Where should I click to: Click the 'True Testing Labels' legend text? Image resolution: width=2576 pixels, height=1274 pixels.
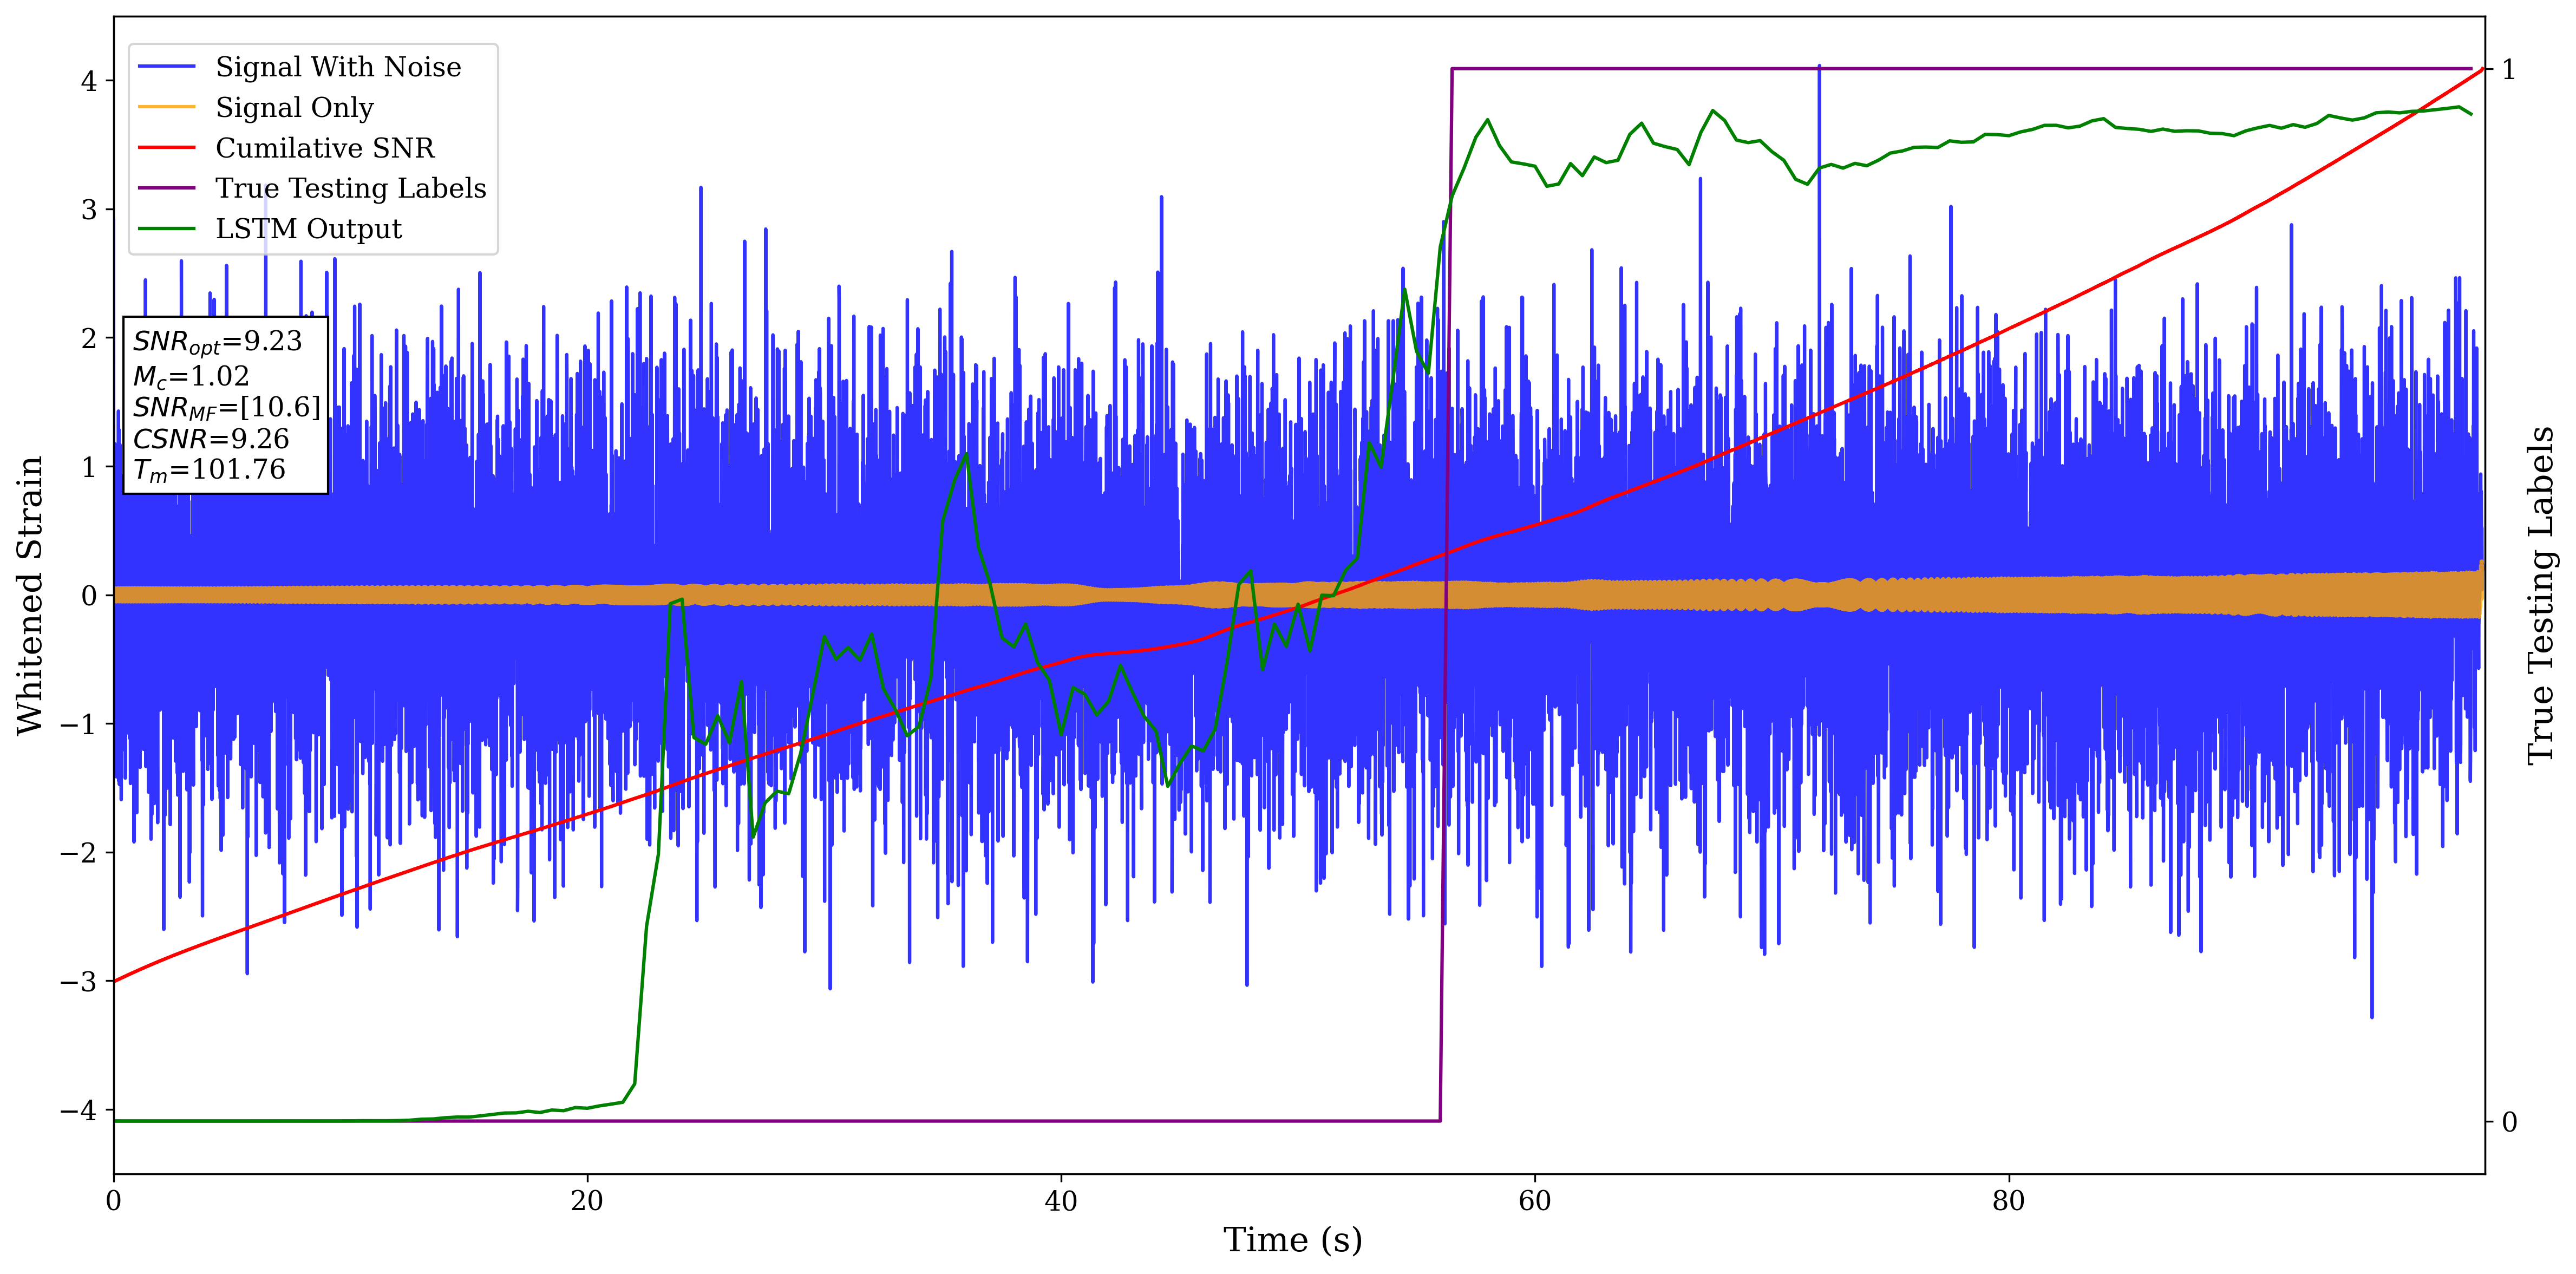point(350,188)
